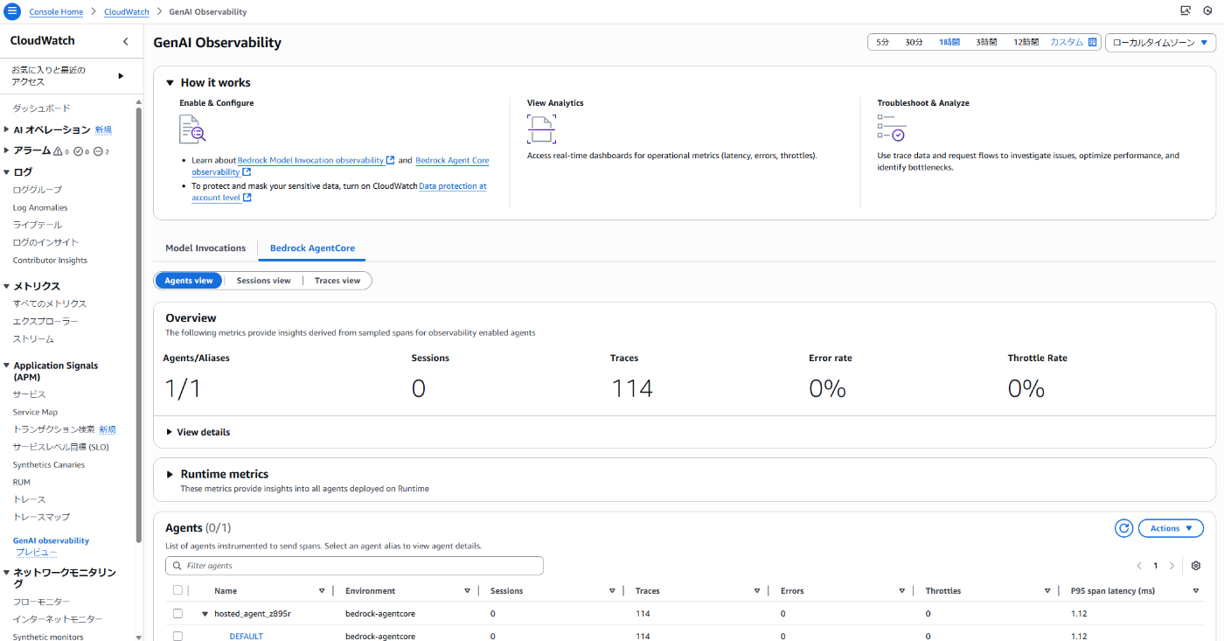Screen dimensions: 1224x641
Task: Open GenAI observability in the sidebar
Action: (x=51, y=540)
